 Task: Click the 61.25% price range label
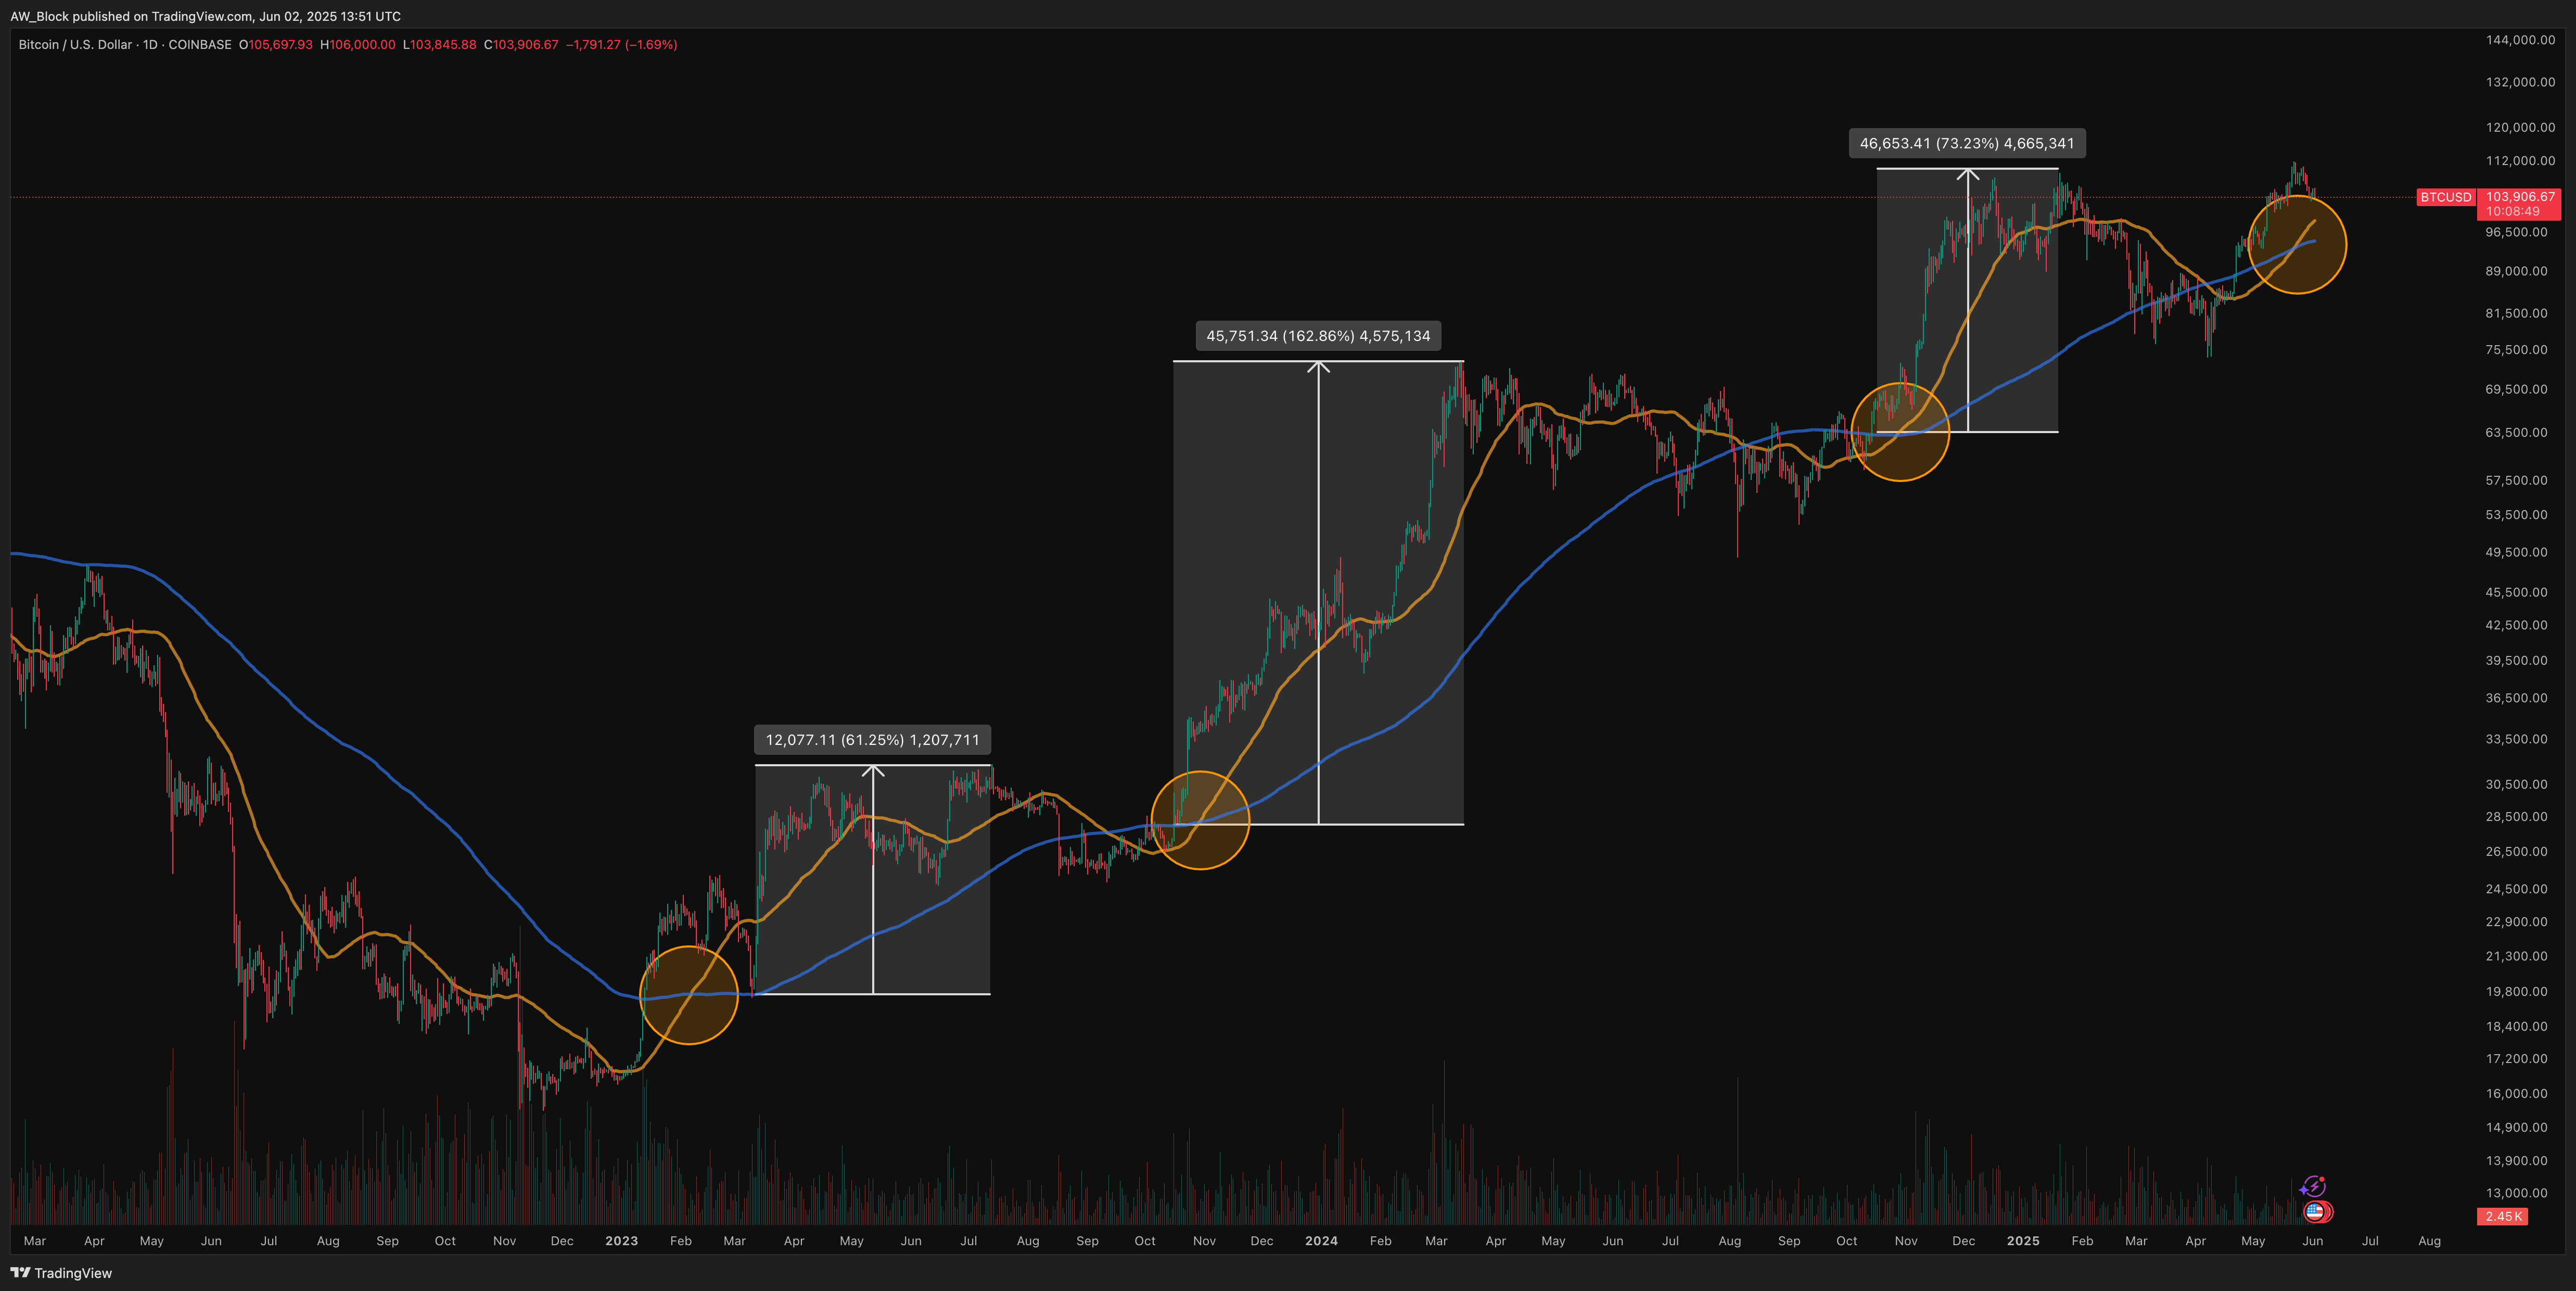[x=872, y=740]
